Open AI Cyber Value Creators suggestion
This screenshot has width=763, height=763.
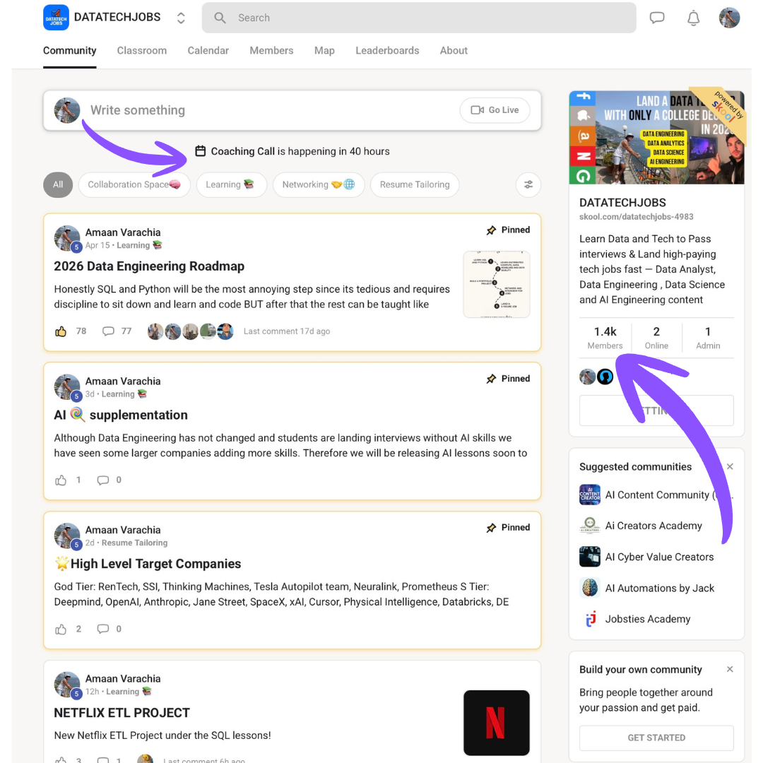[x=646, y=557]
